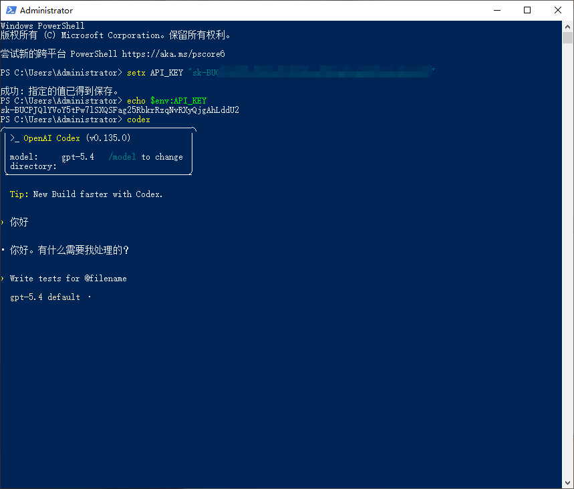Screen dimensions: 574x489
Task: Click the 'directory:' label
Action: tap(33, 166)
